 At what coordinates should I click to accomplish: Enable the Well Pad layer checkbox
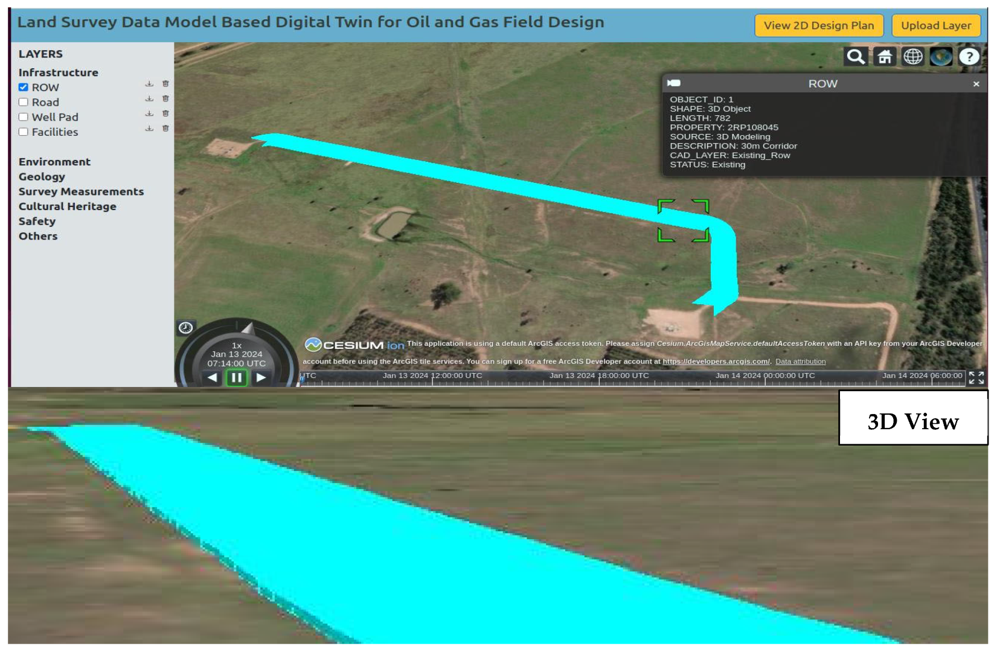(x=24, y=117)
